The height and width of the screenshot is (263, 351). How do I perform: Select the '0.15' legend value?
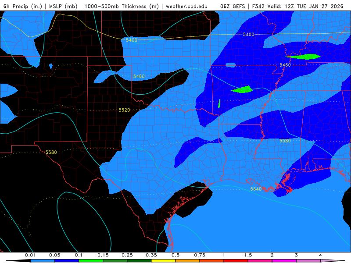(103, 255)
